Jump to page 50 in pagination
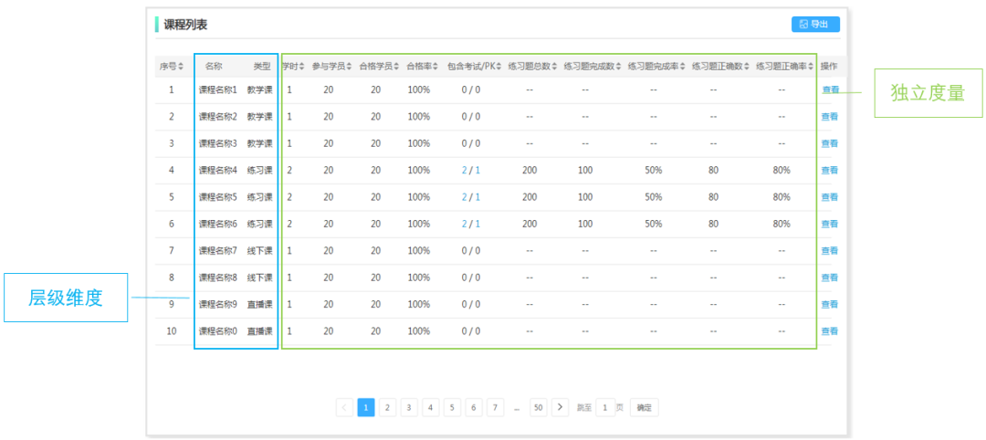This screenshot has height=440, width=986. coord(539,407)
